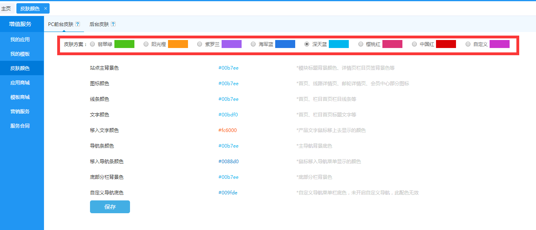
Task: Click help icon beside 后台皮肤 tab
Action: click(x=113, y=24)
